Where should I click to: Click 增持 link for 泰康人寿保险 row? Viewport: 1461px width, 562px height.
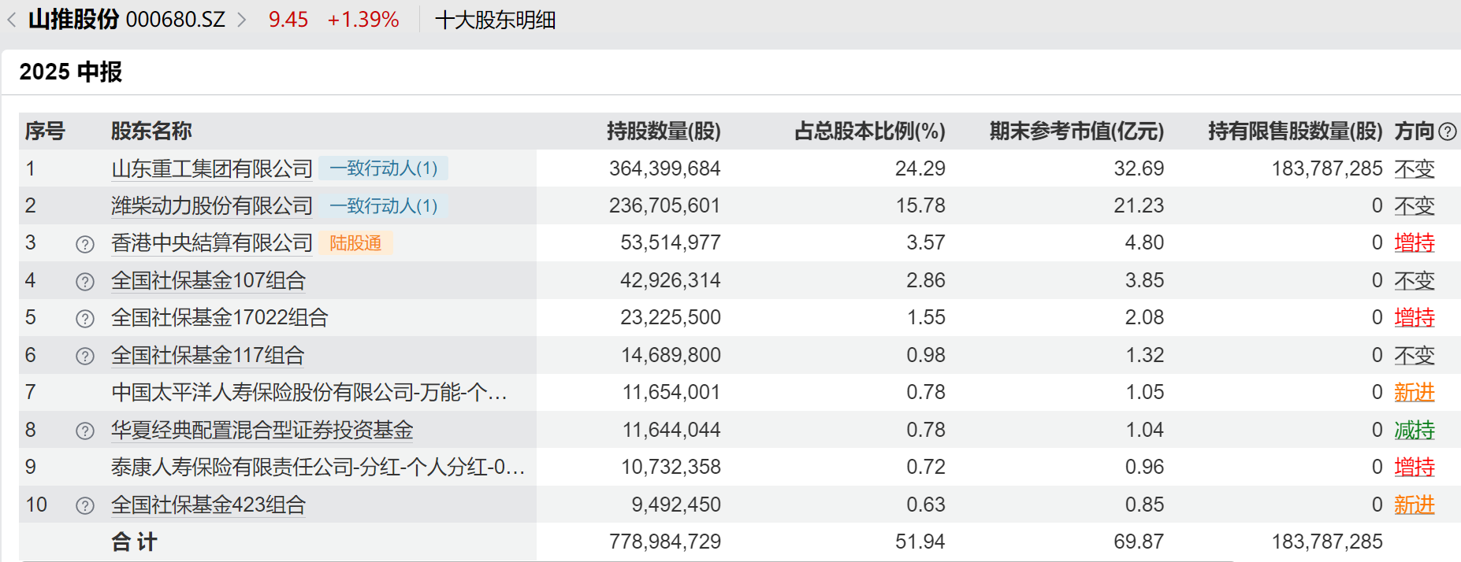click(1415, 467)
